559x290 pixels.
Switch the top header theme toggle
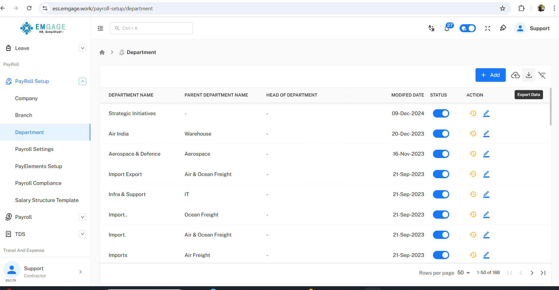(468, 28)
